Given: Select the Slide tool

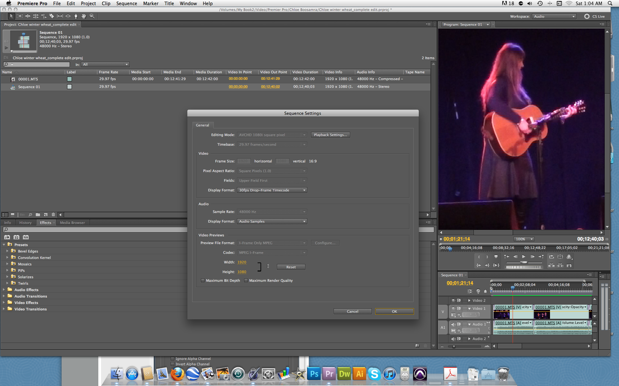Looking at the screenshot, I should pos(68,16).
